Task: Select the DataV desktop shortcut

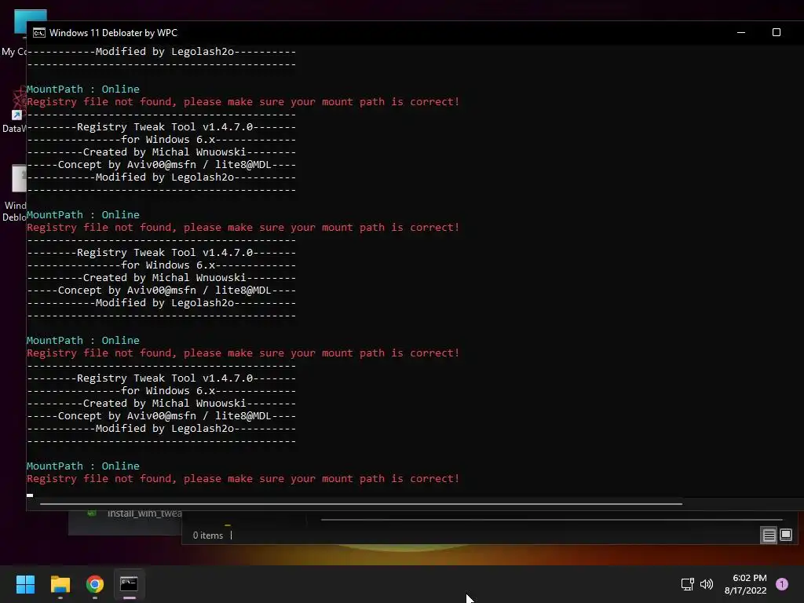Action: 14,110
